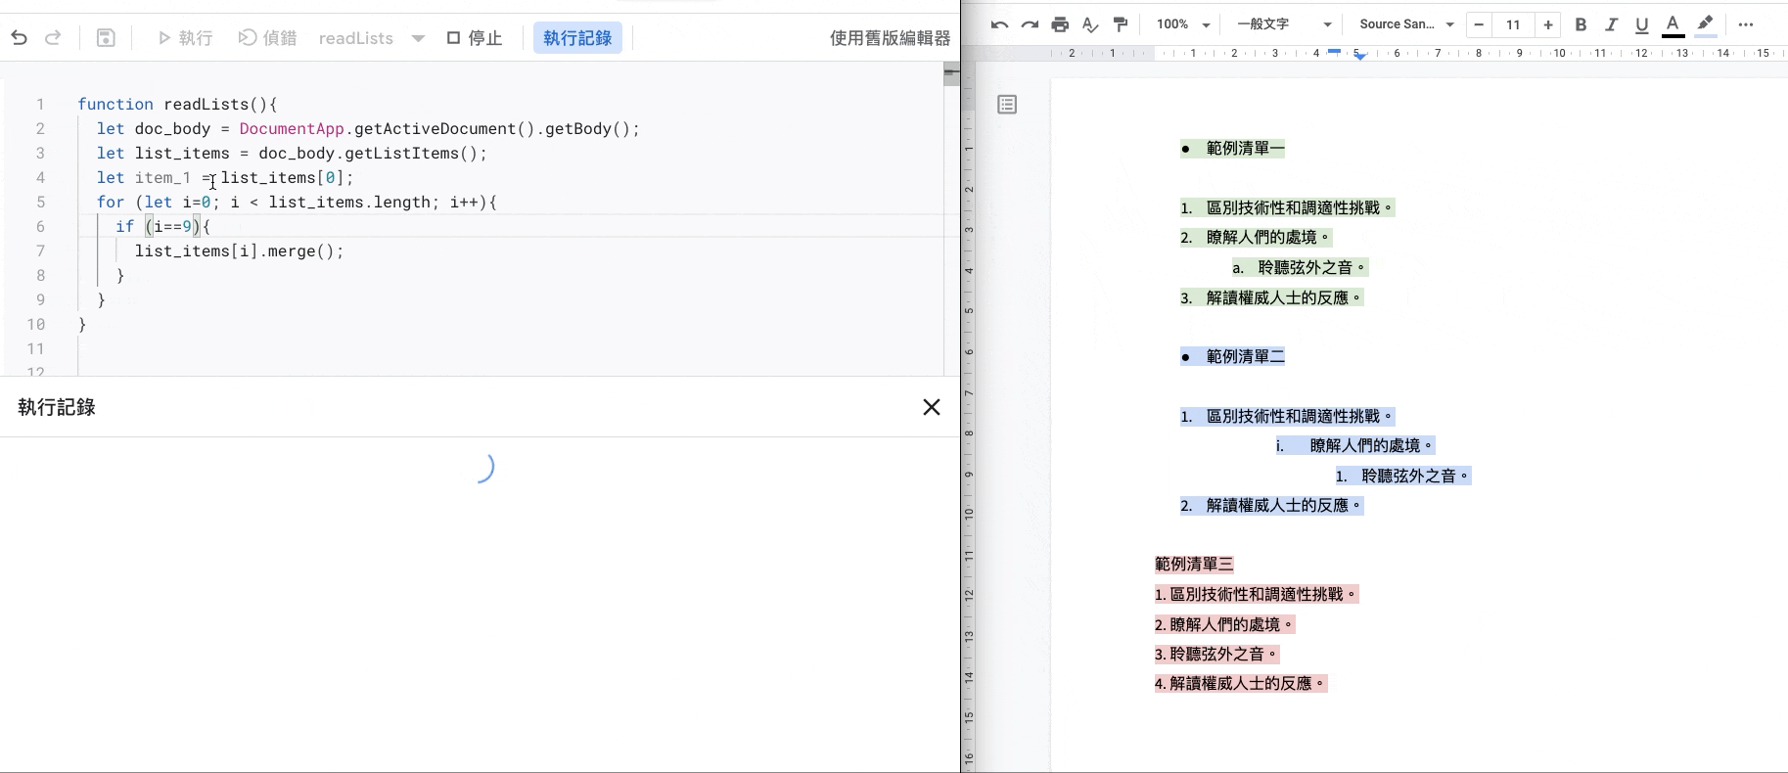Click 使用舊版編輯器 link

tap(890, 38)
